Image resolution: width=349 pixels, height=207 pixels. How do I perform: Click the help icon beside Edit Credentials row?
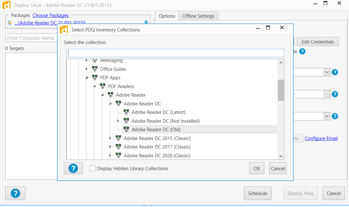tap(302, 52)
